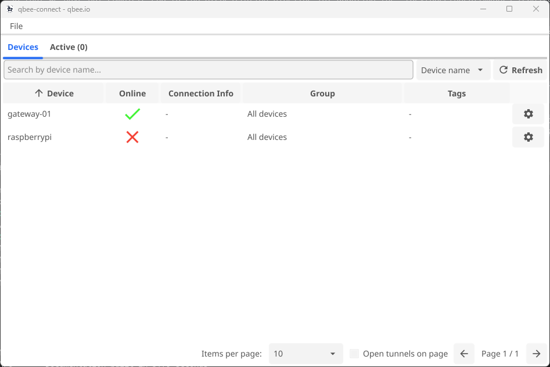Screen dimensions: 550x367
Task: Click the Connection Info column header
Action: [200, 93]
